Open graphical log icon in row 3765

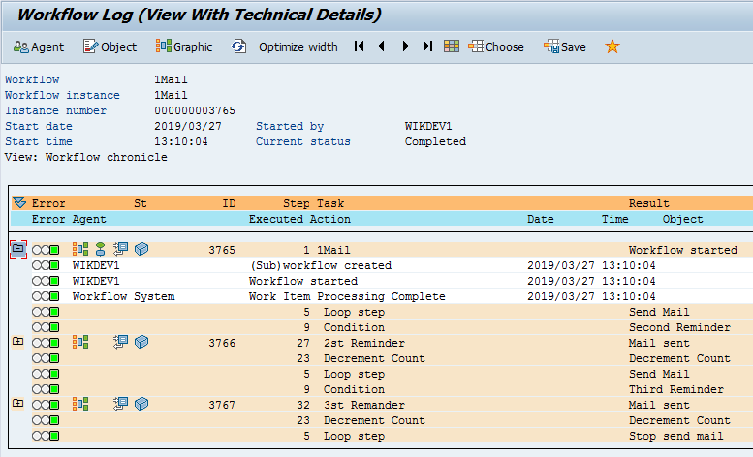[x=80, y=249]
